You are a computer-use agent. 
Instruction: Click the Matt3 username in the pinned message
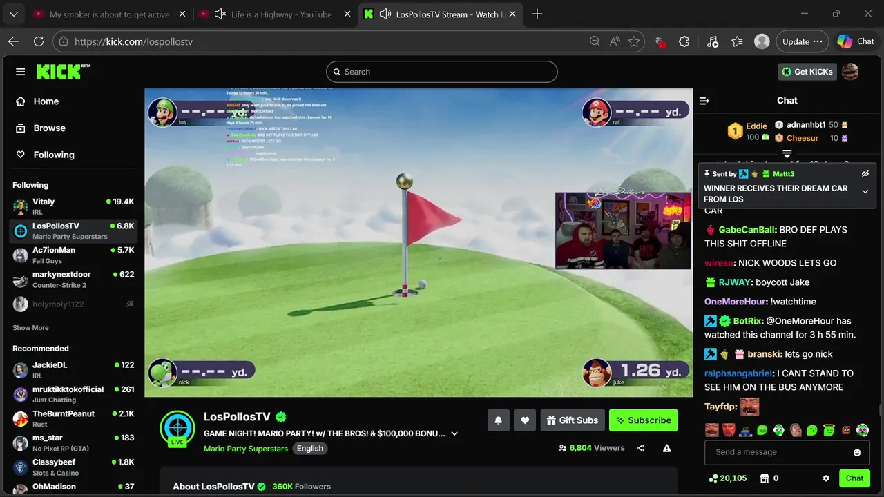(x=783, y=174)
